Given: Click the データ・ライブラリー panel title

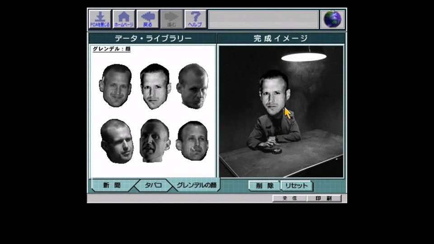Looking at the screenshot, I should pos(153,38).
